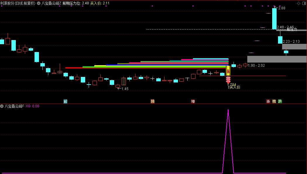Open the dropdown beside 利源股份 chart title
The height and width of the screenshot is (174, 307).
pyautogui.click(x=39, y=3)
